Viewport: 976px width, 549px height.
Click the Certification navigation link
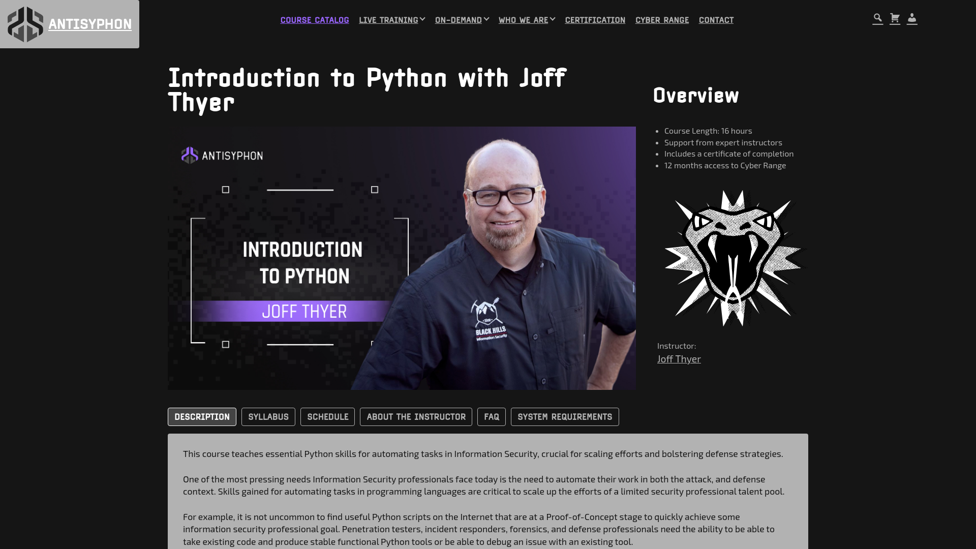coord(595,20)
